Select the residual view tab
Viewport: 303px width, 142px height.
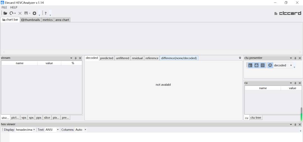pyautogui.click(x=137, y=58)
